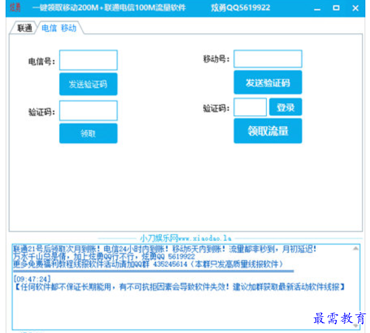
Task: Click the 移动号 input field
Action: [x=268, y=59]
